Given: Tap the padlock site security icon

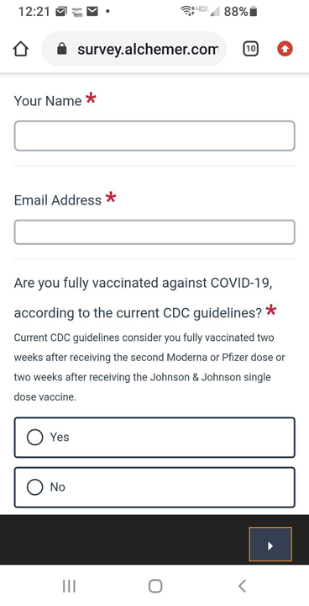Looking at the screenshot, I should tap(62, 49).
